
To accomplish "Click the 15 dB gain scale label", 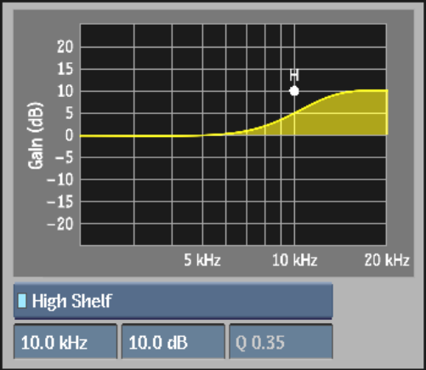I will pyautogui.click(x=65, y=69).
